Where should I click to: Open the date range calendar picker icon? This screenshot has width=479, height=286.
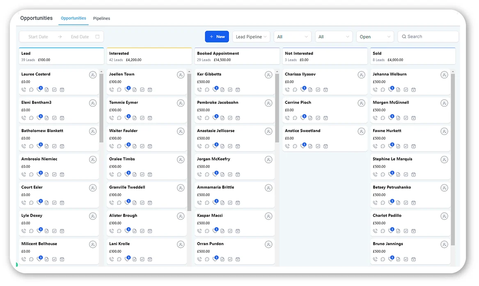click(97, 37)
